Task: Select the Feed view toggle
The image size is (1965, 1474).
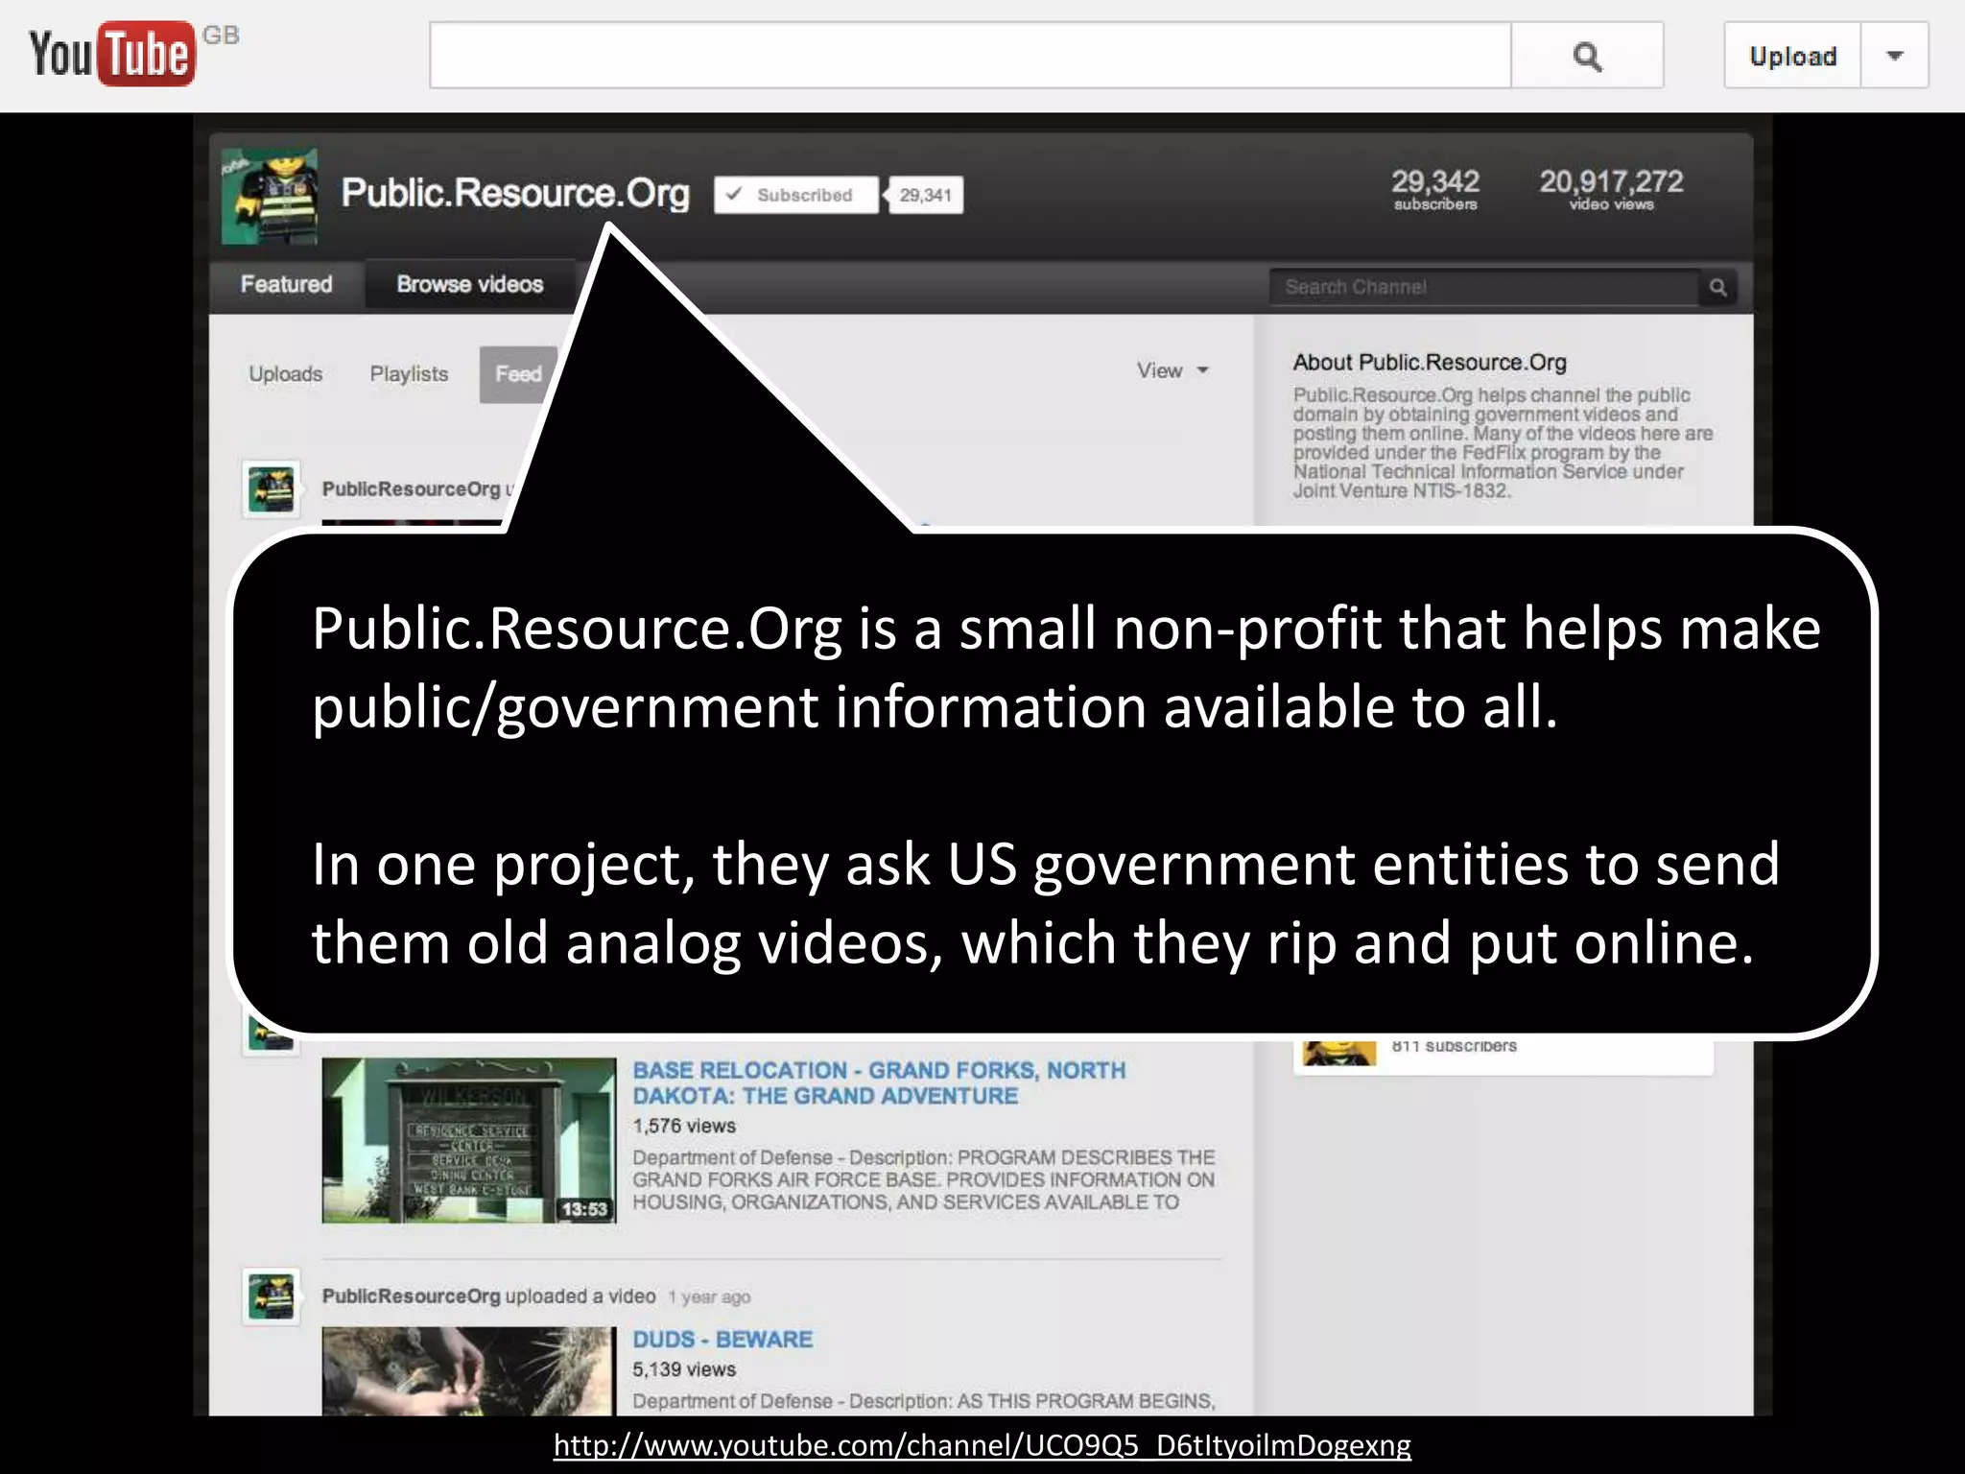Action: 518,374
